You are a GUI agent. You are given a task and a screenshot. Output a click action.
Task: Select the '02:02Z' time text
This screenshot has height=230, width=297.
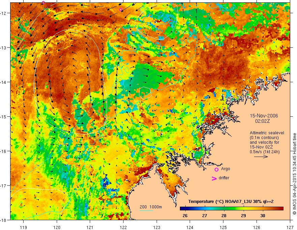[x=262, y=121]
